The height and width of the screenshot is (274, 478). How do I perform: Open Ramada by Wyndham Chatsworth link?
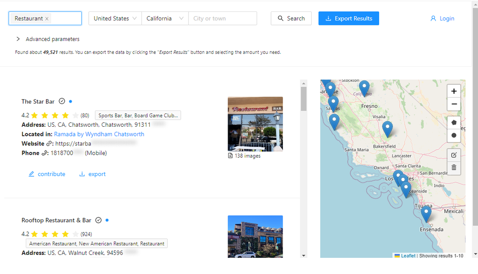(99, 134)
